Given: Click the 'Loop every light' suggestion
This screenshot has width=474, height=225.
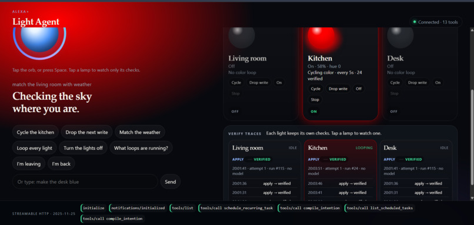Looking at the screenshot, I should pos(35,148).
